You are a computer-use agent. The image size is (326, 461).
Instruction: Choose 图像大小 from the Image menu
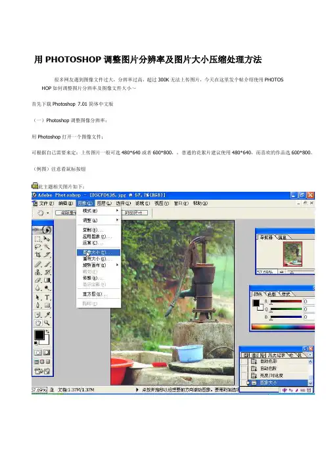click(99, 252)
